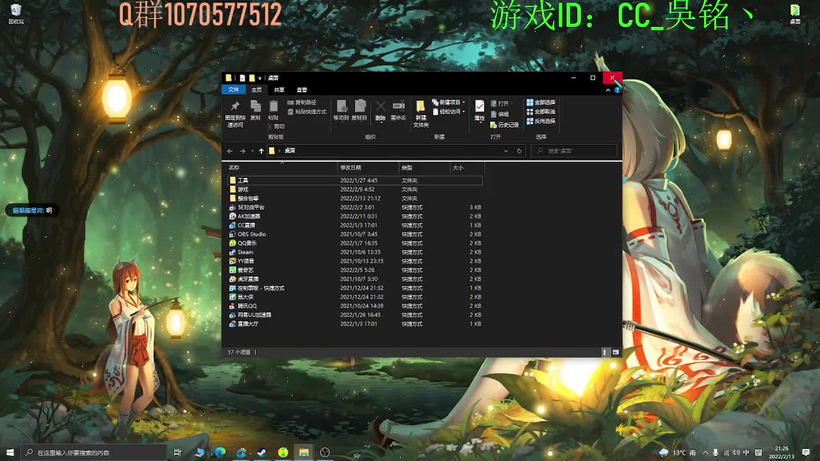This screenshot has width=820, height=461.
Task: Open the New item dropdown
Action: click(x=449, y=102)
